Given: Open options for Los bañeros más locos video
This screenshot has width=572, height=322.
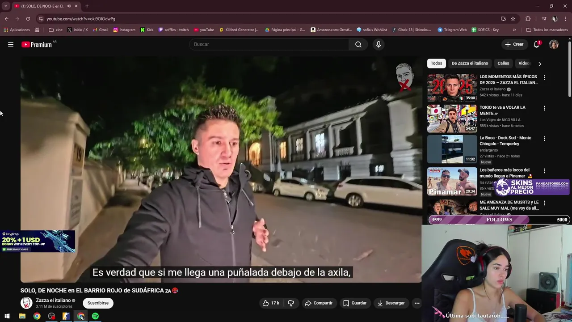Looking at the screenshot, I should (x=544, y=171).
